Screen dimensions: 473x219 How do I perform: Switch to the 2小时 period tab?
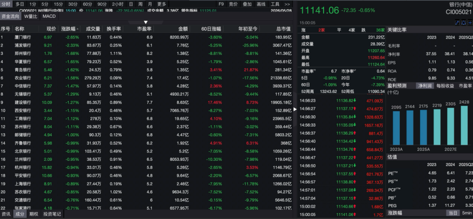click(x=118, y=4)
